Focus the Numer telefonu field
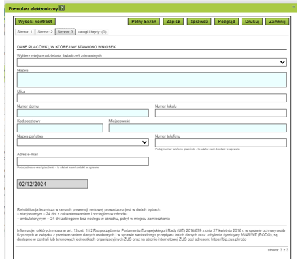 pyautogui.click(x=221, y=143)
